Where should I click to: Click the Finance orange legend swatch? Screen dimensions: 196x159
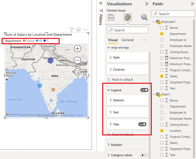click(x=24, y=41)
